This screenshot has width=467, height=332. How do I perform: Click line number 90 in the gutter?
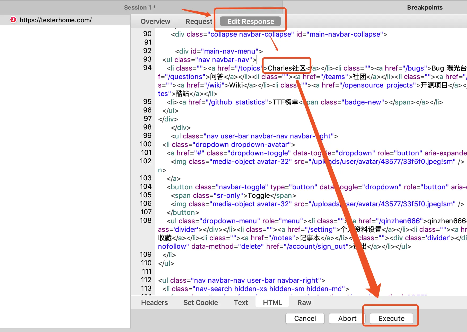coord(147,34)
